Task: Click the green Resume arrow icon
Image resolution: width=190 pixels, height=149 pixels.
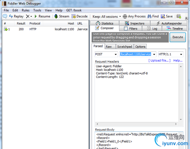Action: point(35,16)
